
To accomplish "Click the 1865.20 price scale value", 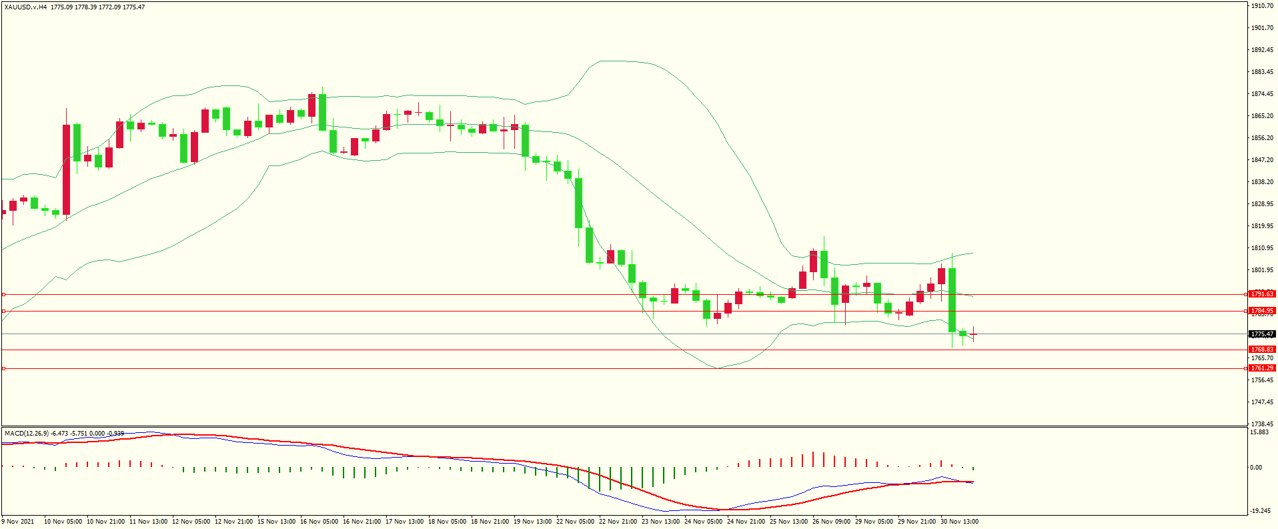I will 1263,116.
